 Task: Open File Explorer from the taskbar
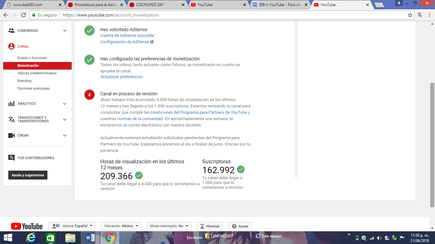tap(70, 238)
